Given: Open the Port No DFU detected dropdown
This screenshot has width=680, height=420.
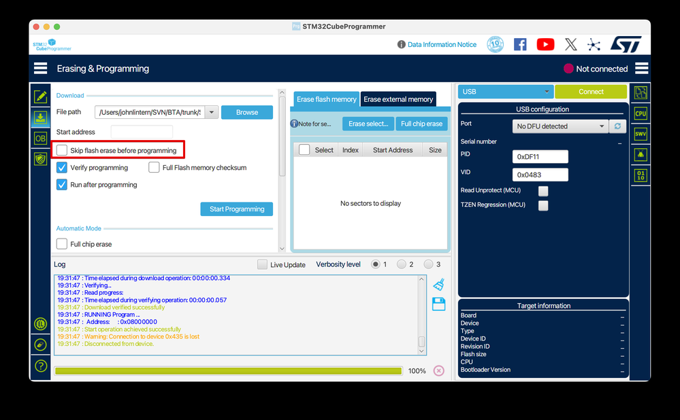Looking at the screenshot, I should tap(560, 126).
